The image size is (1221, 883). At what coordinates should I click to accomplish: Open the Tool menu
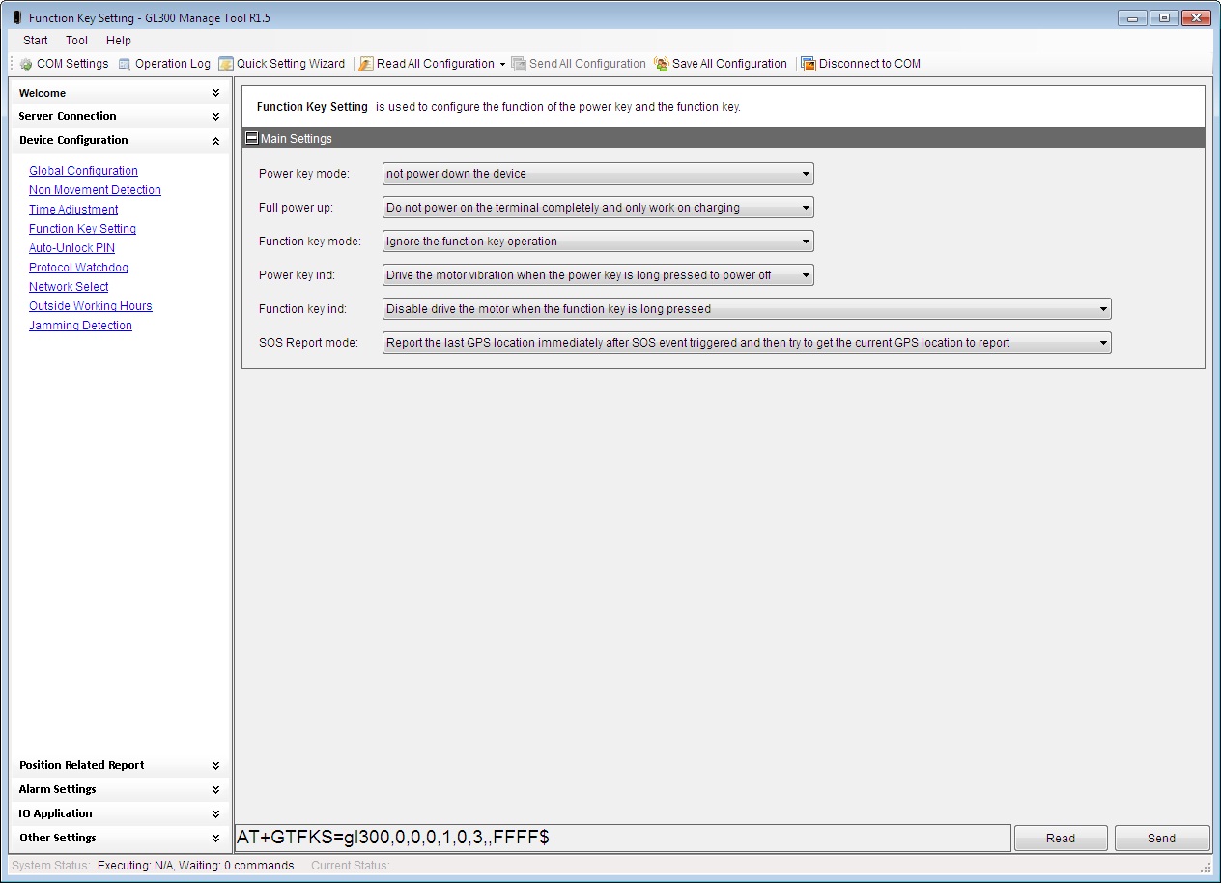point(76,41)
